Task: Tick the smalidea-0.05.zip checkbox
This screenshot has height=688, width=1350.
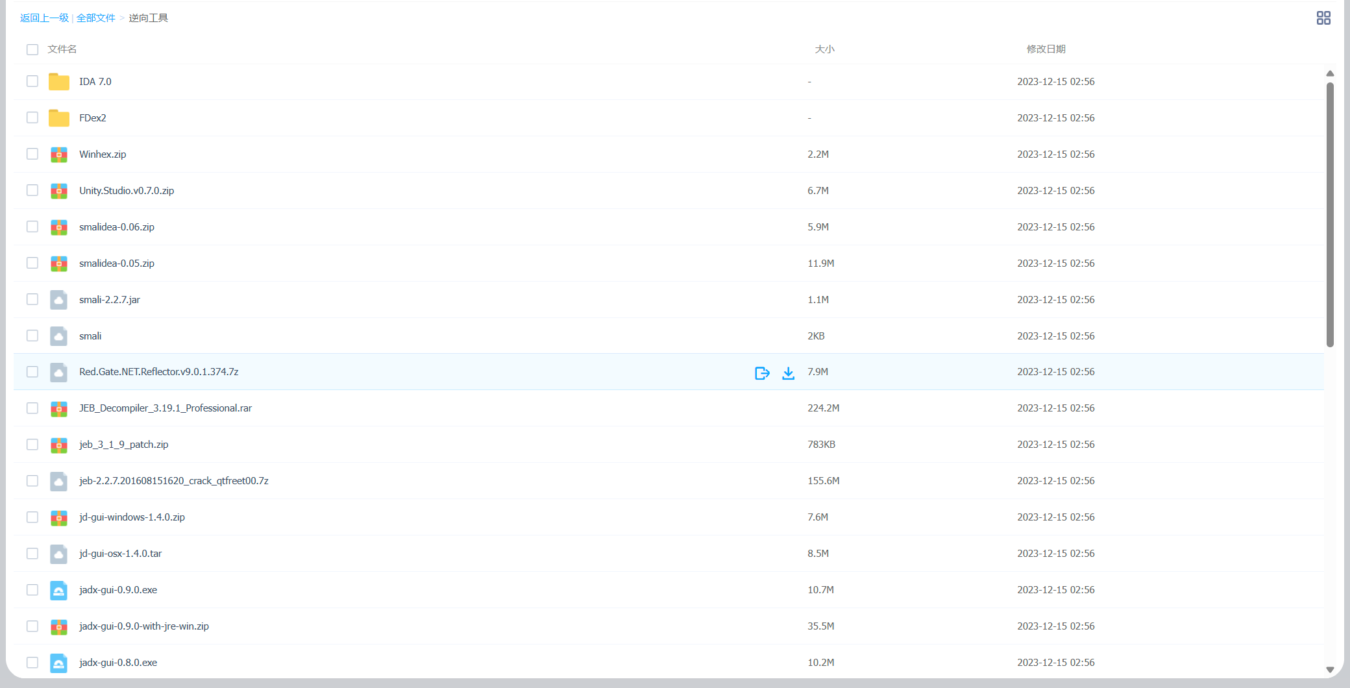Action: 32,263
